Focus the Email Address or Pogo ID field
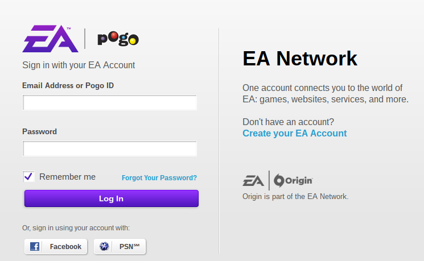This screenshot has height=261, width=424. tap(109, 102)
